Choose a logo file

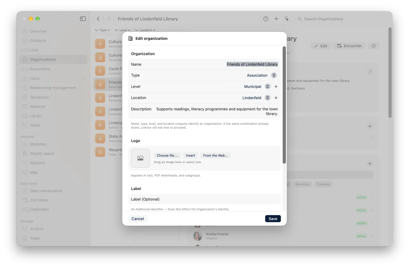(167, 155)
